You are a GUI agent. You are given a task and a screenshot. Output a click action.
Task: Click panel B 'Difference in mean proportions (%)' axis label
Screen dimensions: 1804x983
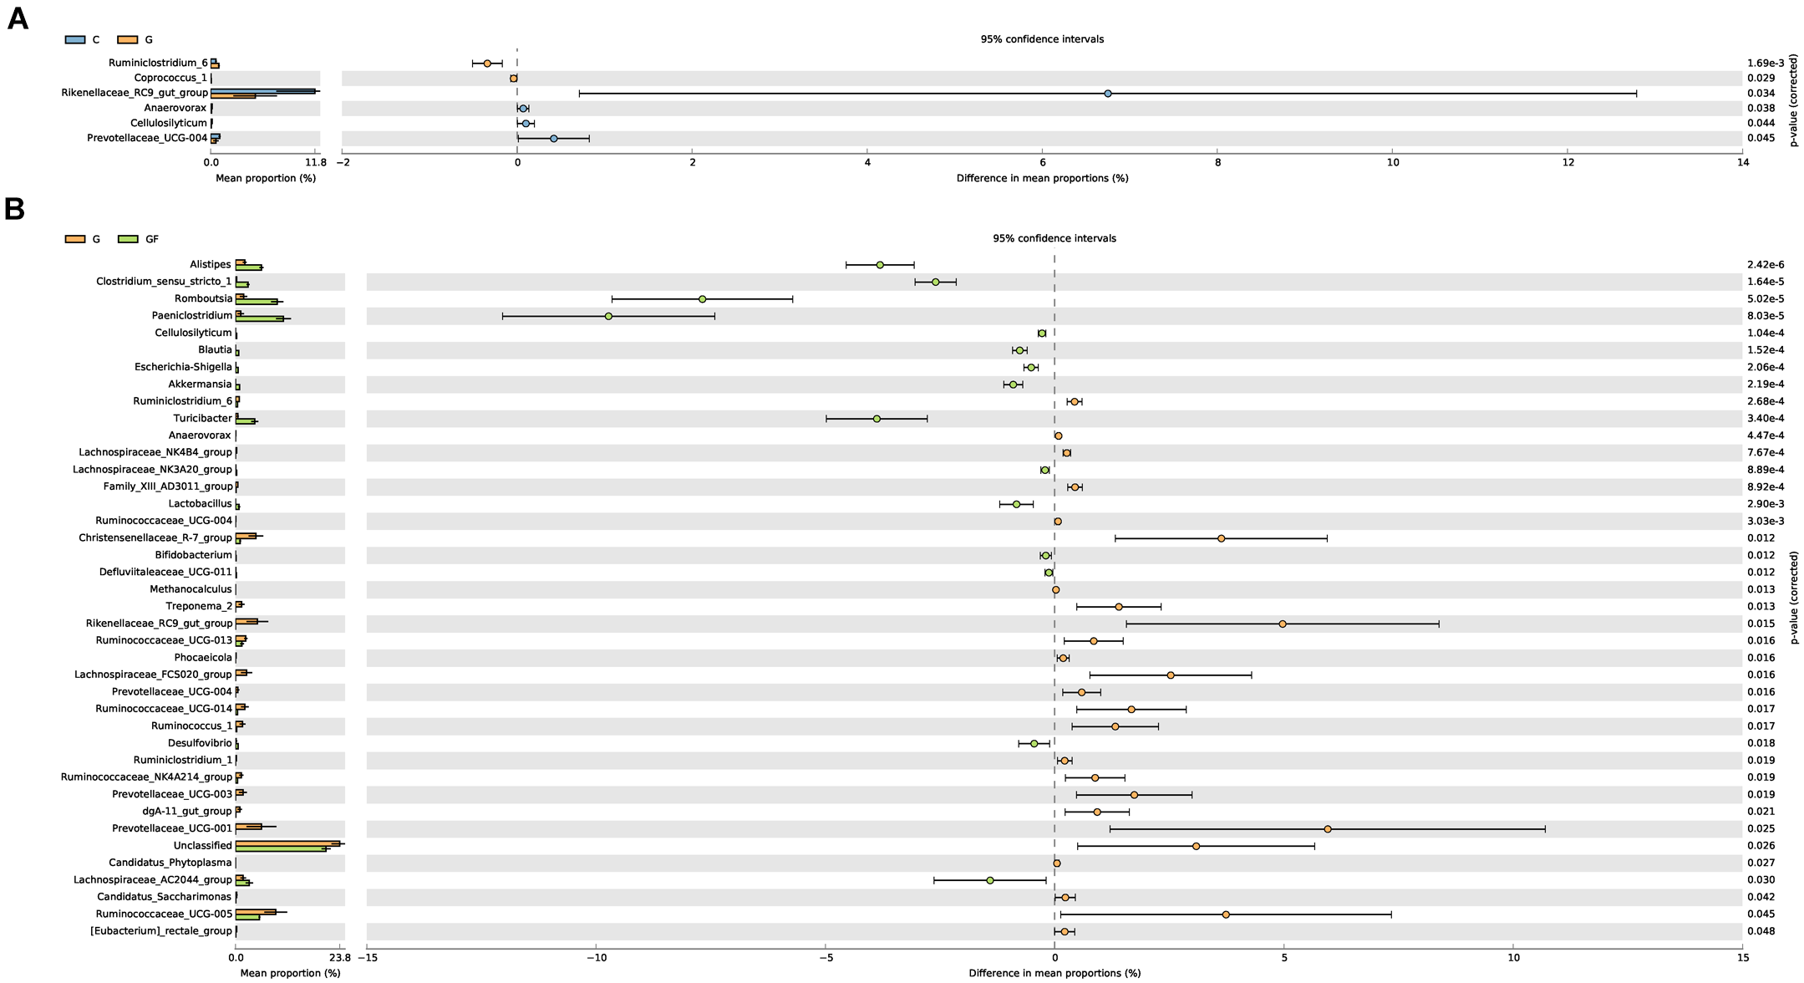pyautogui.click(x=1054, y=973)
